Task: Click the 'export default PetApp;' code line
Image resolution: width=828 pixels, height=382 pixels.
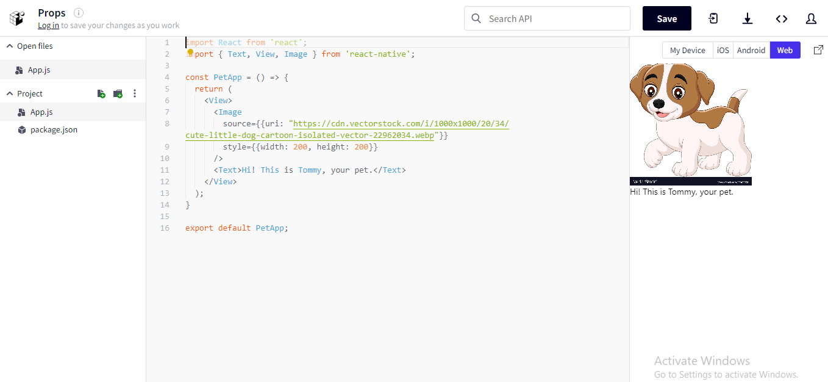Action: point(237,228)
